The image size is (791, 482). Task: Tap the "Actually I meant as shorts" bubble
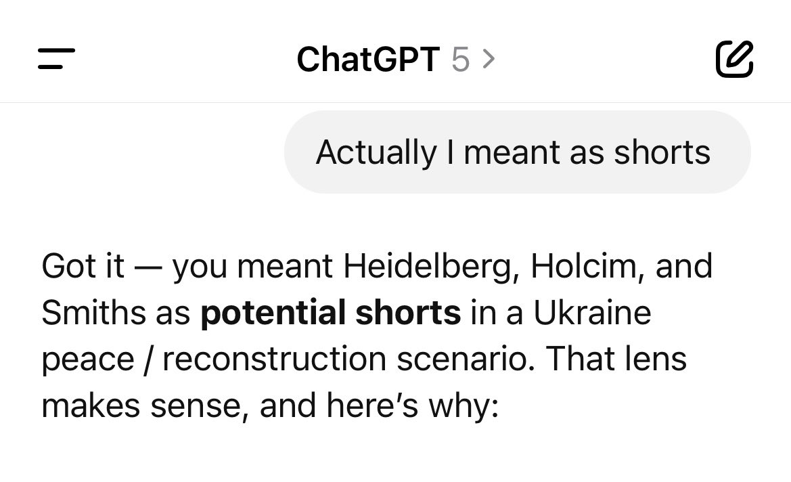click(516, 152)
